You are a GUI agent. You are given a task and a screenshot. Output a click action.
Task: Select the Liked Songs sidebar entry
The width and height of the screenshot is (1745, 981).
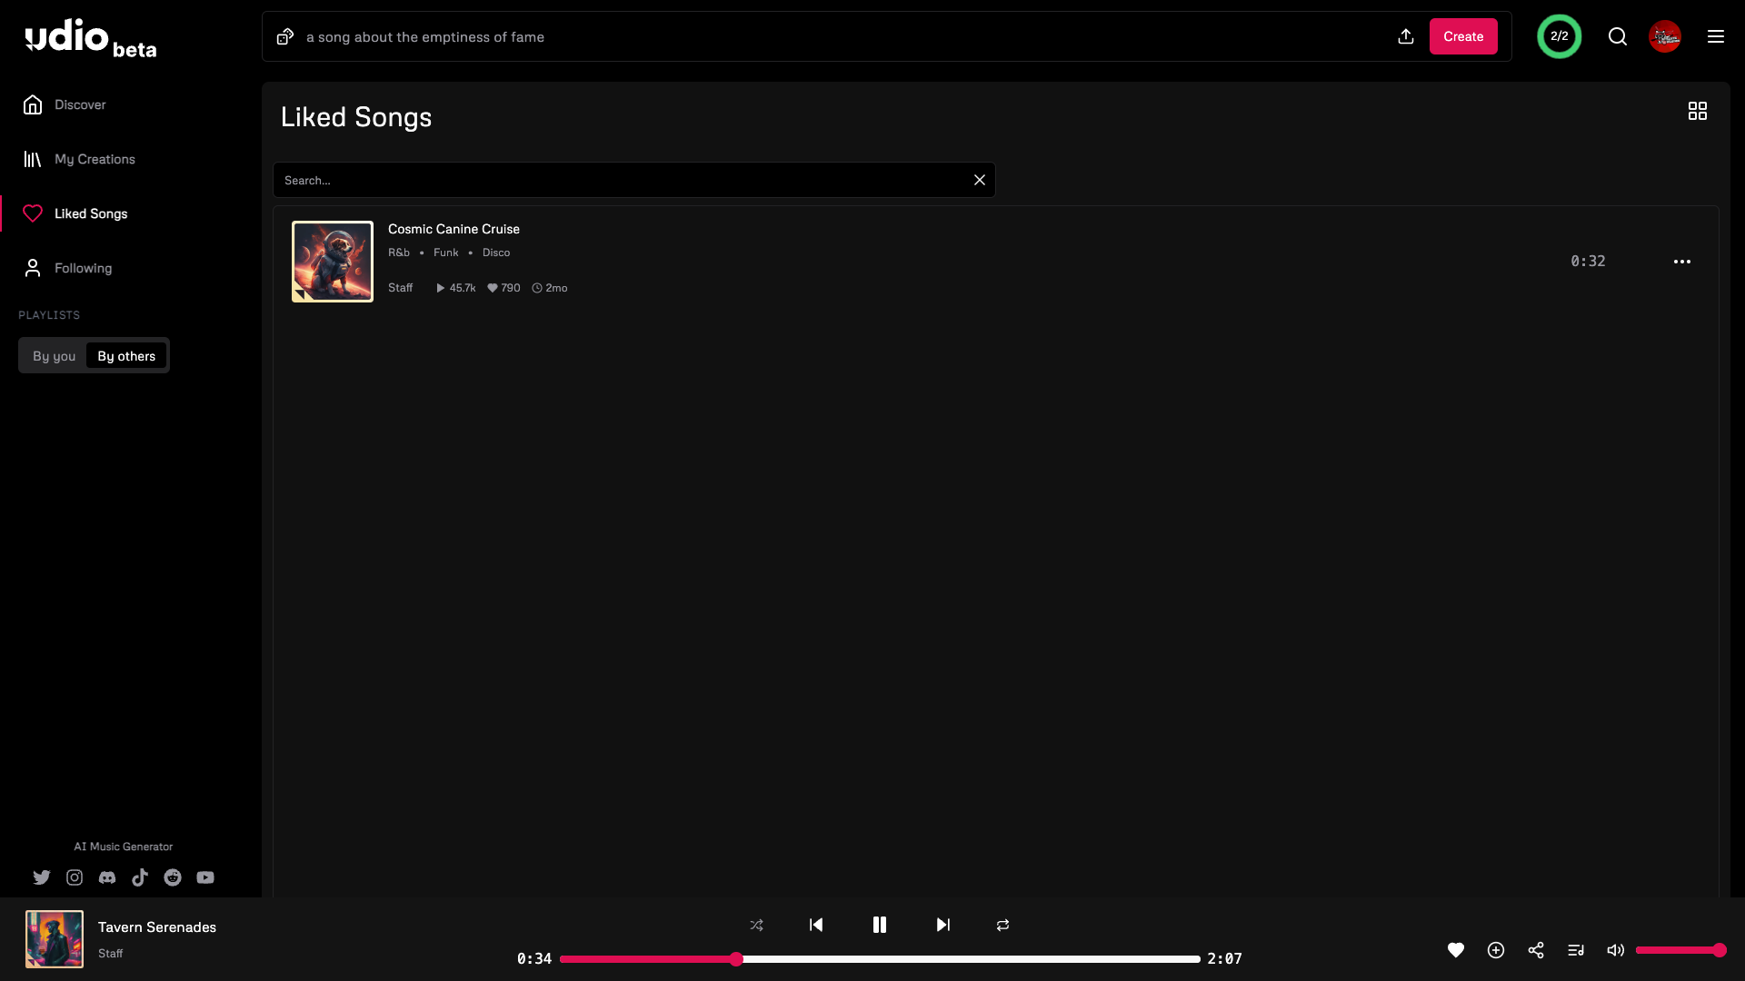click(x=90, y=213)
